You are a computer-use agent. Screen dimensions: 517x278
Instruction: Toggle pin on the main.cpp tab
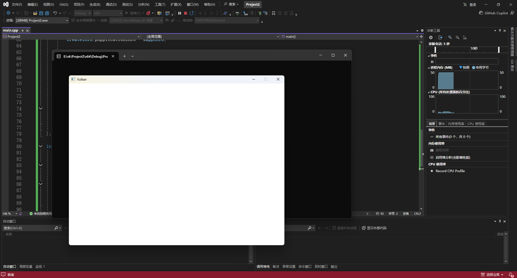[x=23, y=30]
